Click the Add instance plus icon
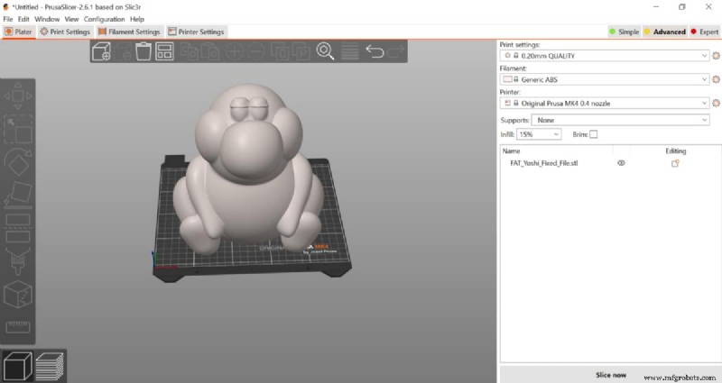The image size is (722, 383). point(234,51)
